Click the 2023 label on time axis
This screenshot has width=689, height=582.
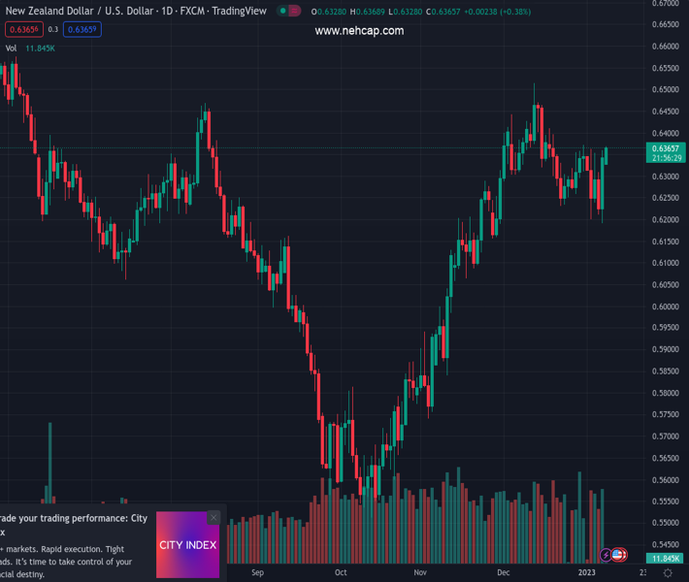click(588, 573)
